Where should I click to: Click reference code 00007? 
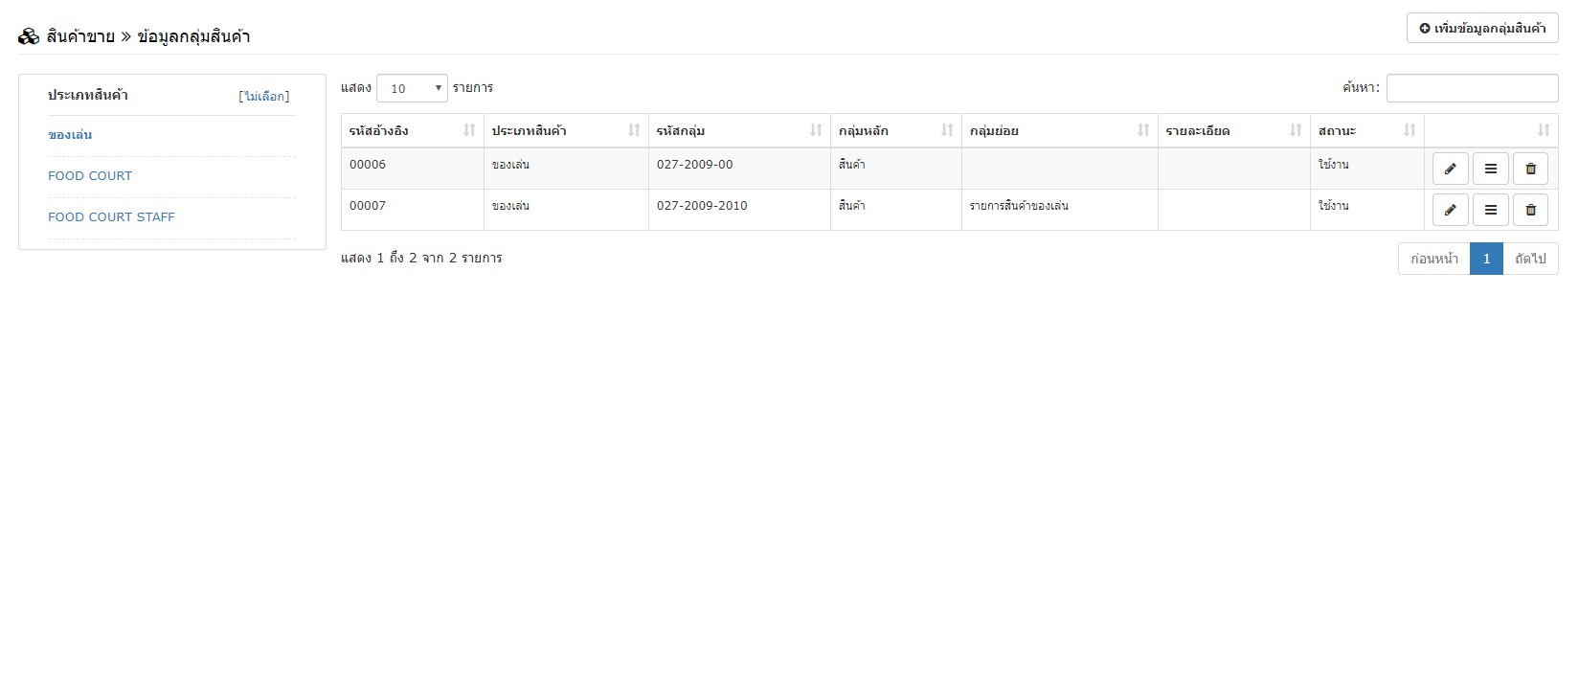[368, 206]
